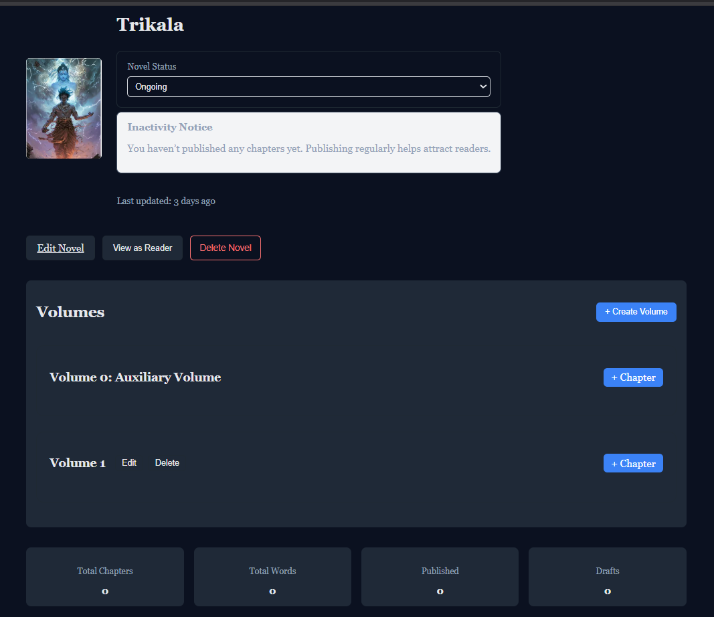Click the Volumes section heading
Screen dimensions: 714x617
(70, 312)
